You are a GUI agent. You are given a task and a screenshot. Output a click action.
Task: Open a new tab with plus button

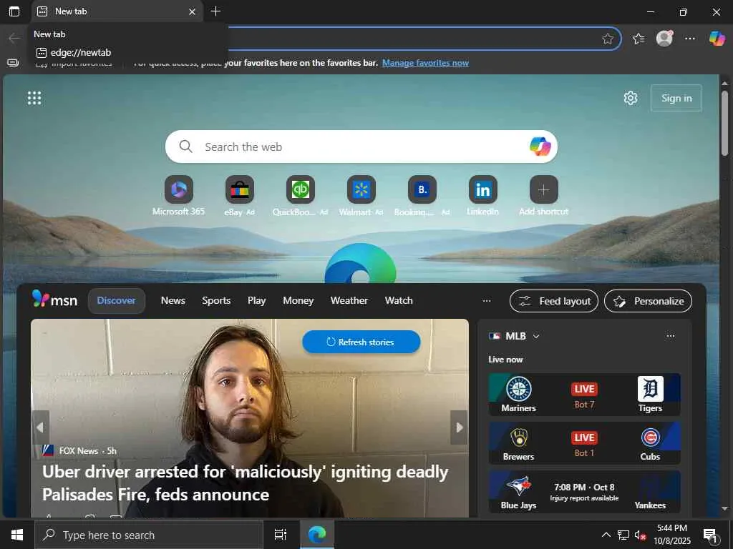click(215, 11)
